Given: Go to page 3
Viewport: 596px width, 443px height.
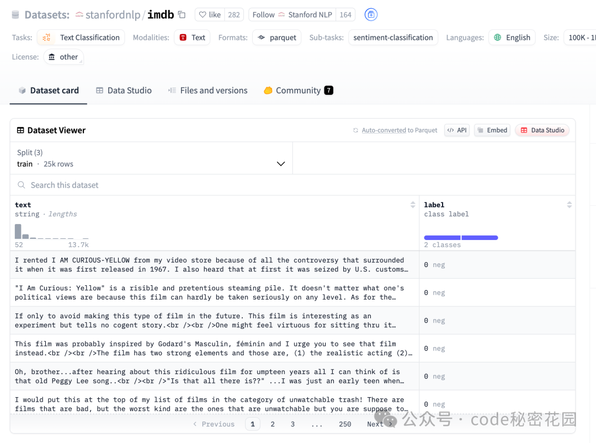Looking at the screenshot, I should point(292,424).
